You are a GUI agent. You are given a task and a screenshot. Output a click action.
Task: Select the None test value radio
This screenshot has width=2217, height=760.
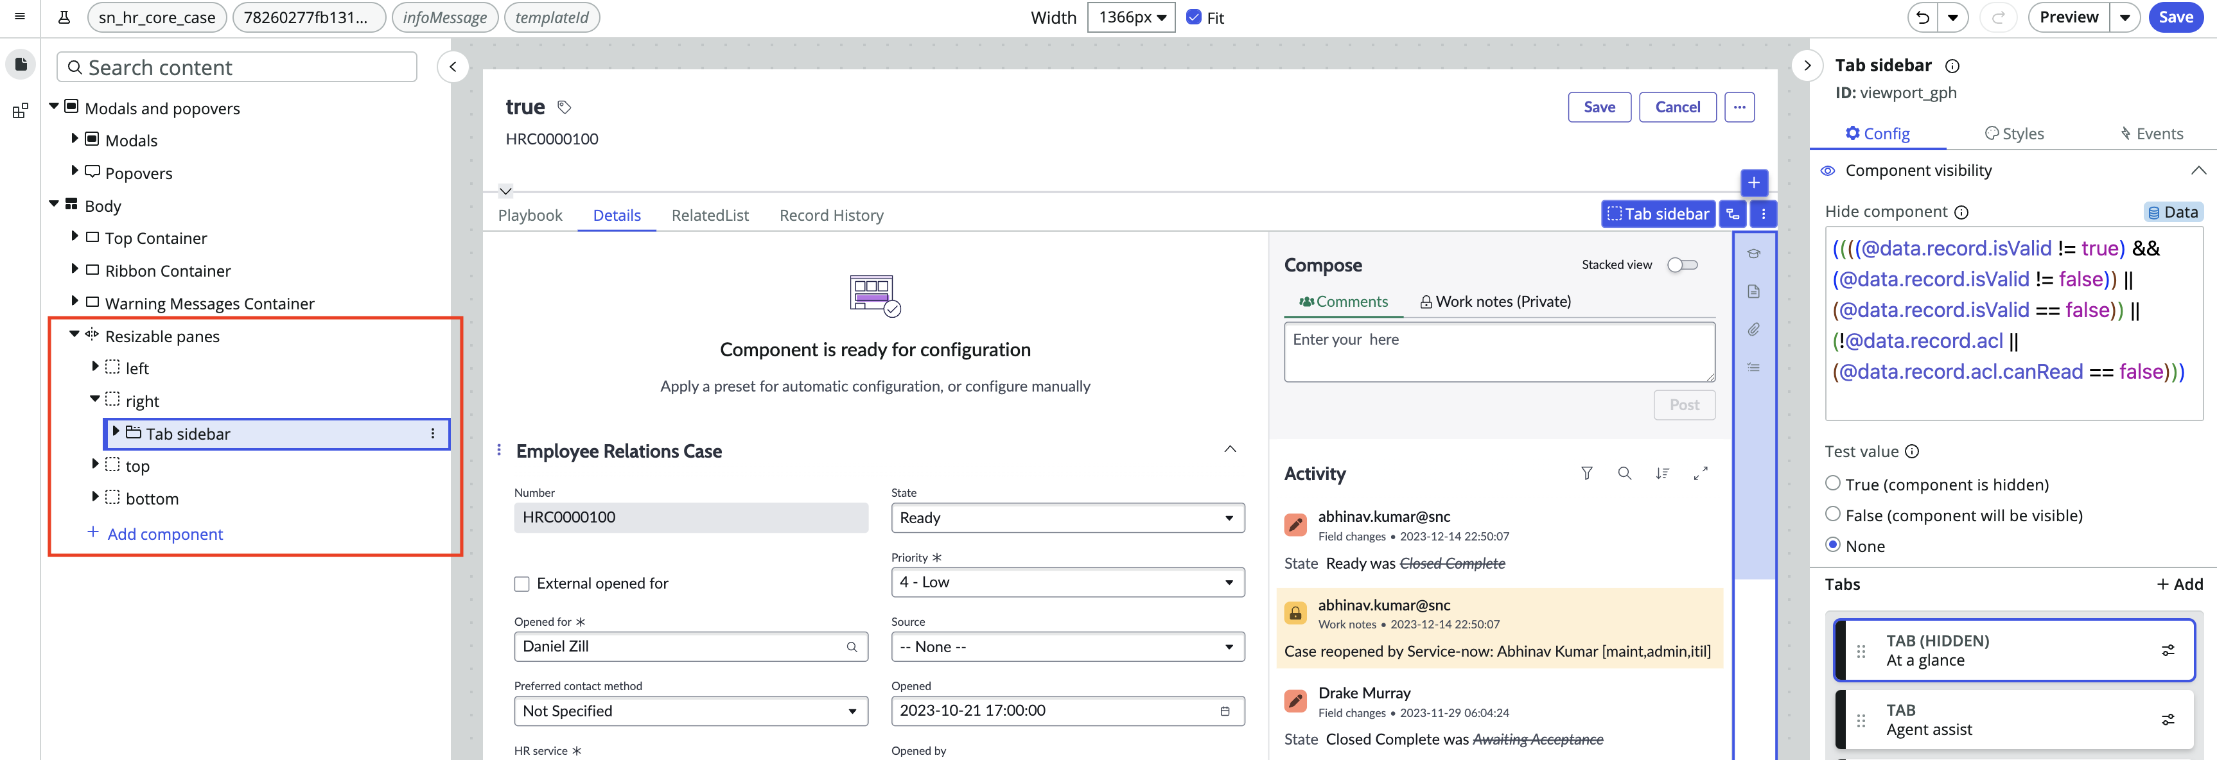click(1833, 545)
